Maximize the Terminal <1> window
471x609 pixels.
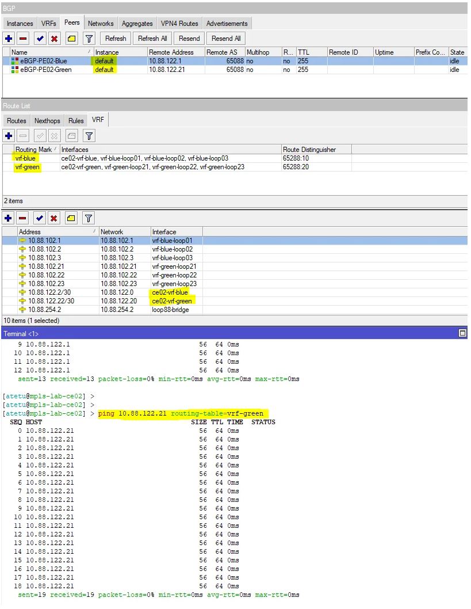point(462,333)
